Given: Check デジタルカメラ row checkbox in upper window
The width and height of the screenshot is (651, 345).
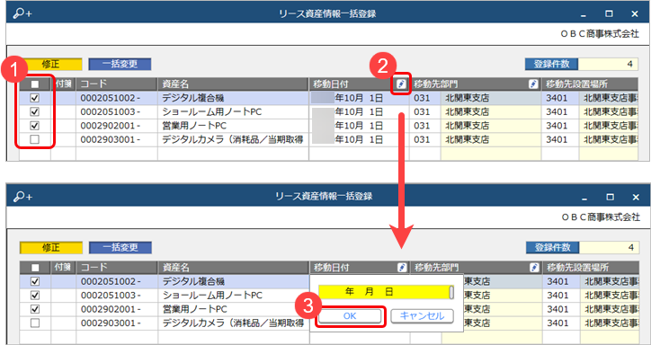Looking at the screenshot, I should 35,140.
